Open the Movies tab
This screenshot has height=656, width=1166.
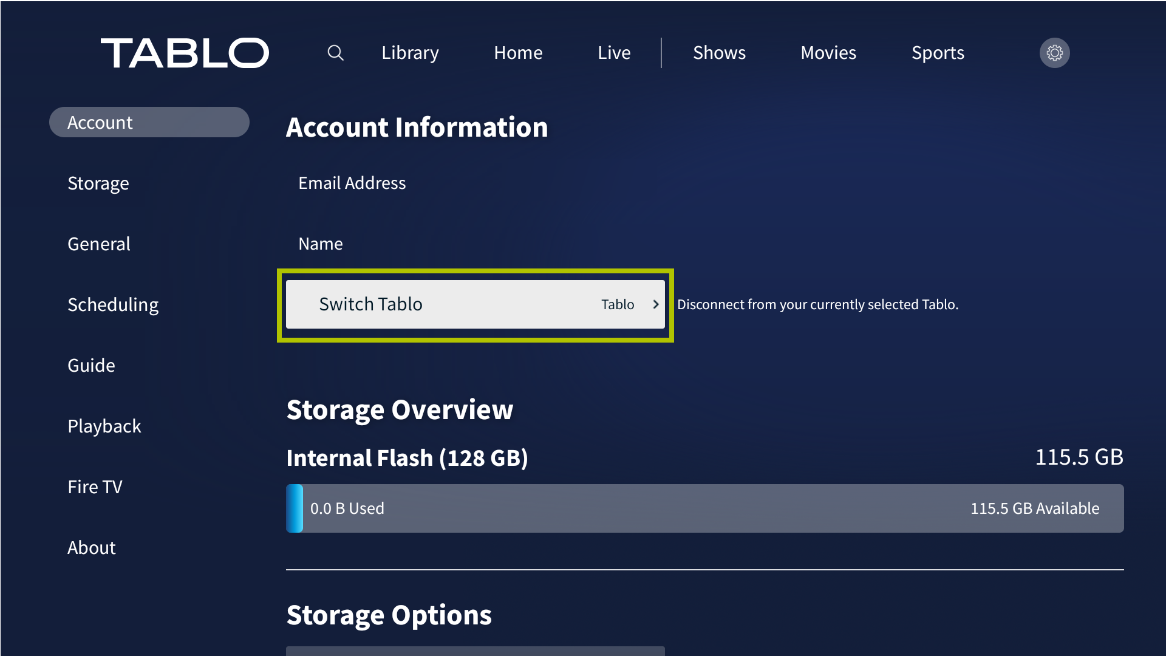[x=828, y=53]
